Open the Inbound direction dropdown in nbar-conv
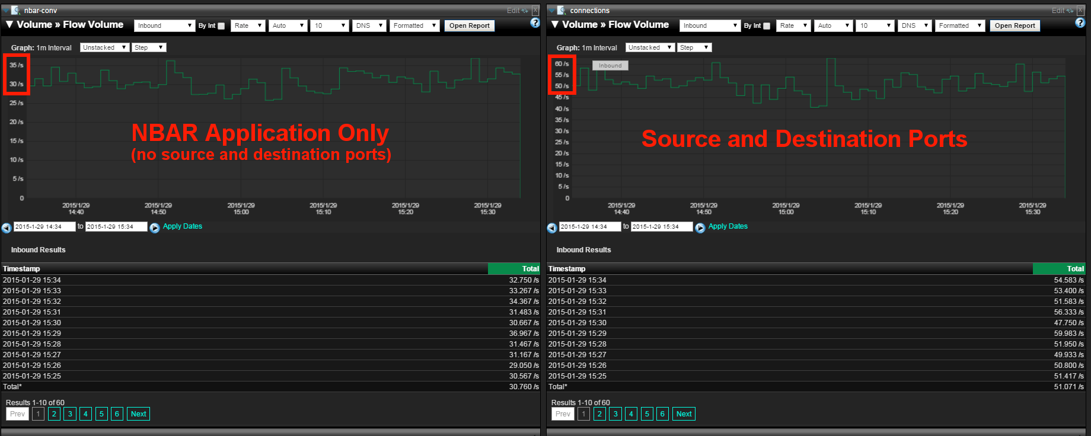The height and width of the screenshot is (436, 1091). pyautogui.click(x=164, y=25)
